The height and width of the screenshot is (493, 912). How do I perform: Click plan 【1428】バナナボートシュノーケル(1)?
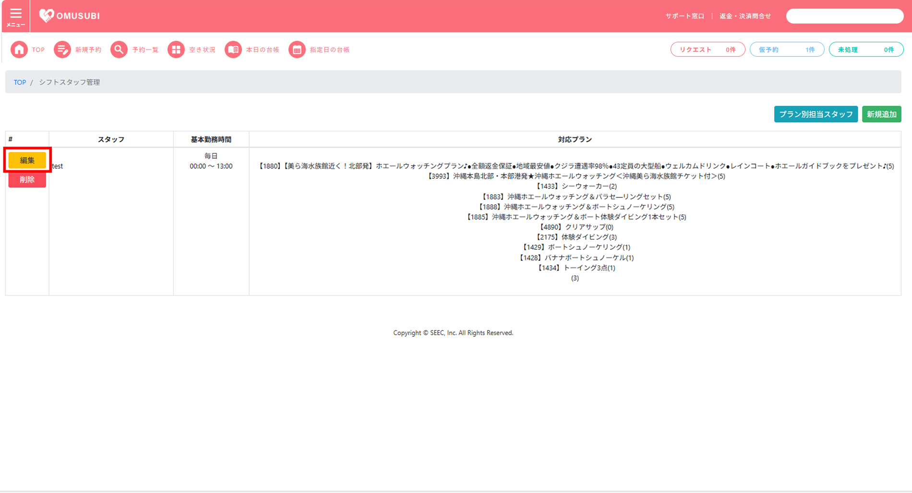[x=575, y=258]
